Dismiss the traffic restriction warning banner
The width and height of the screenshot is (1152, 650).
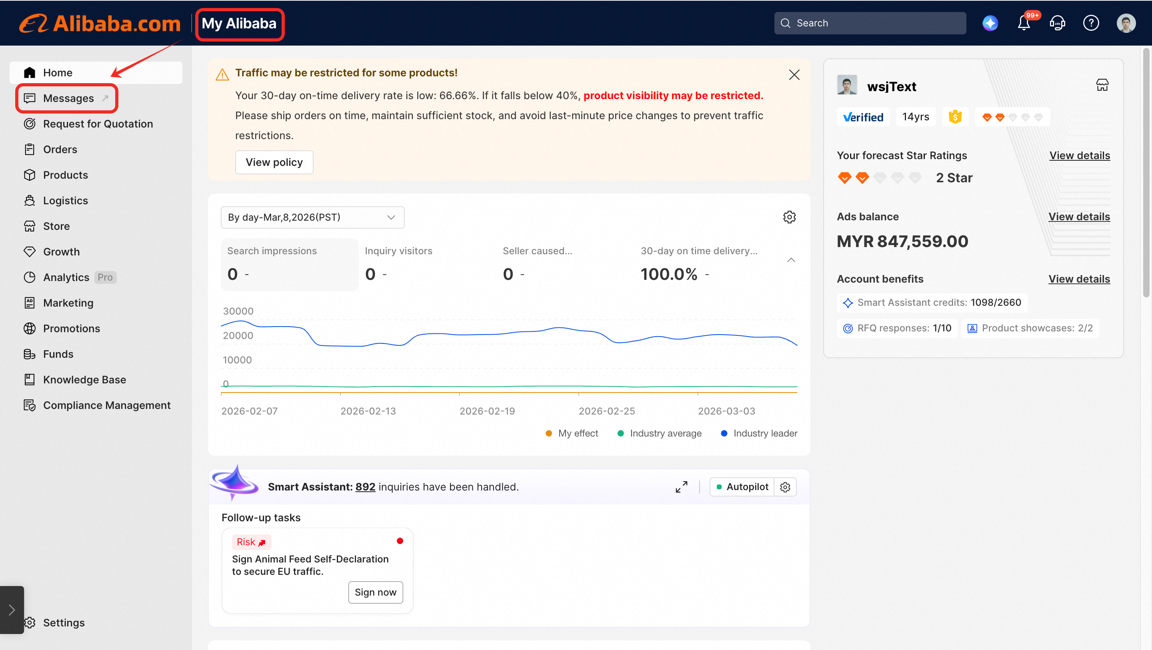coord(794,75)
